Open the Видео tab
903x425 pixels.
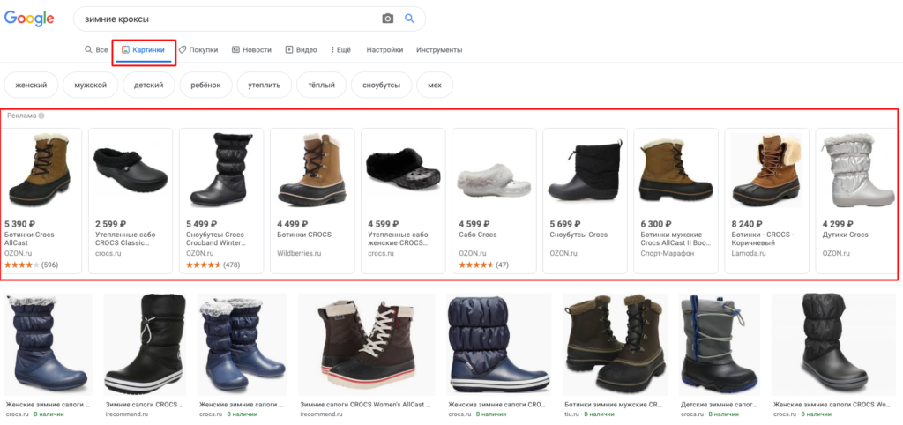pyautogui.click(x=301, y=50)
